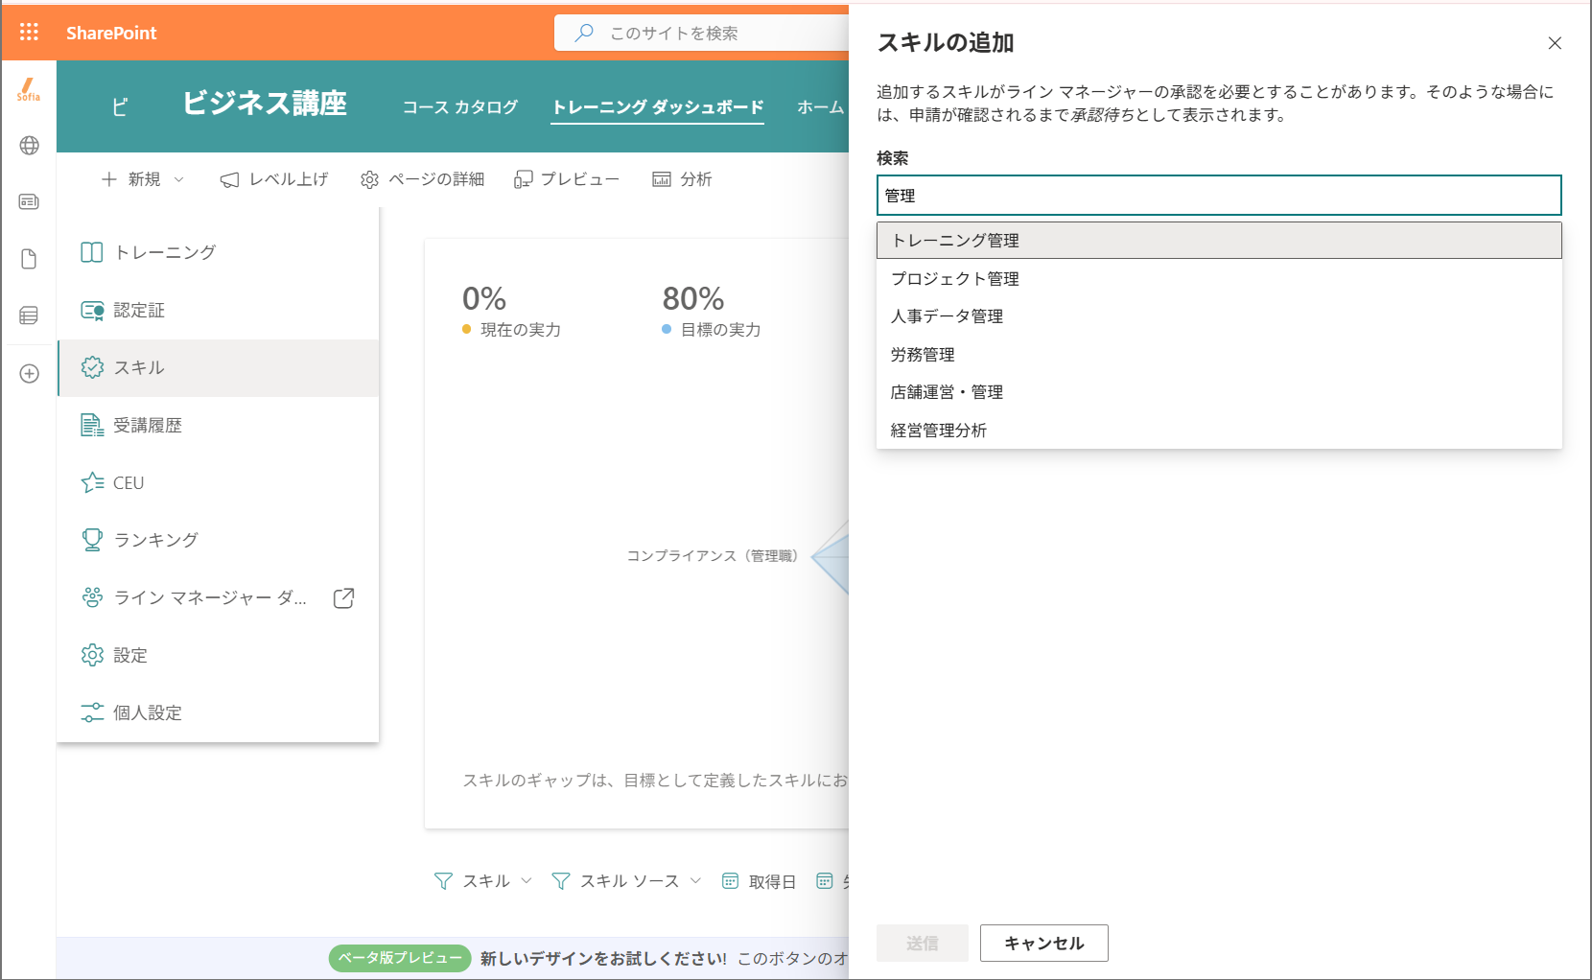The image size is (1592, 980).
Task: Click the ビ site logo tile
Action: pos(120,106)
